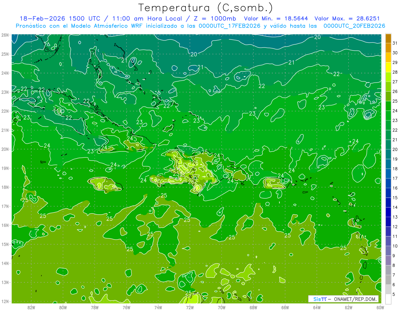Image resolution: width=404 pixels, height=312 pixels.
Task: Click the colorbar label "15"
Action: click(395, 198)
